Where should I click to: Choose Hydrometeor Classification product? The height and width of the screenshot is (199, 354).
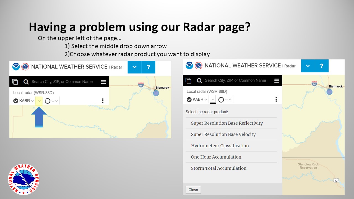231,146
